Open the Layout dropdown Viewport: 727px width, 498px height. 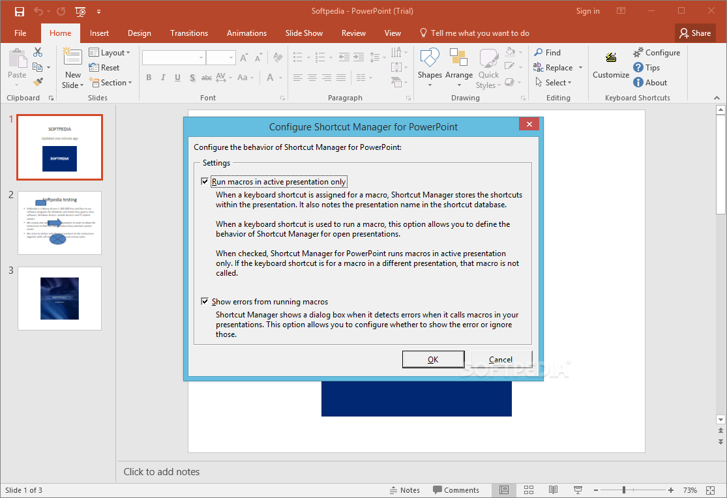110,53
